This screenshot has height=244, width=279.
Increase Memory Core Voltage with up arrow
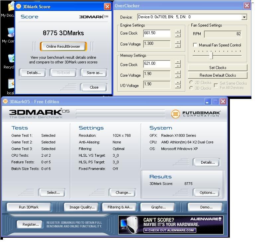pyautogui.click(x=178, y=72)
